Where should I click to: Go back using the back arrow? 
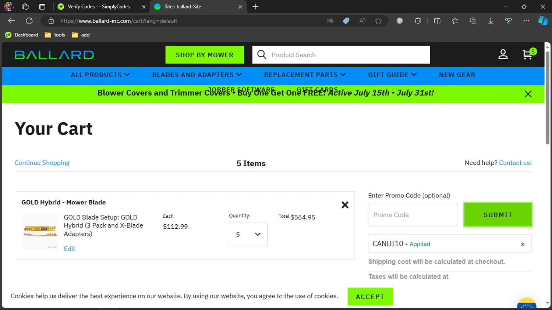11,21
